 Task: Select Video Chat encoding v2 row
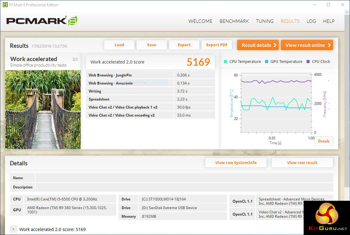150,115
